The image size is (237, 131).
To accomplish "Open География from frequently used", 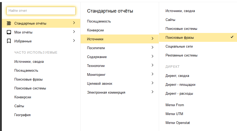I will tap(22, 115).
